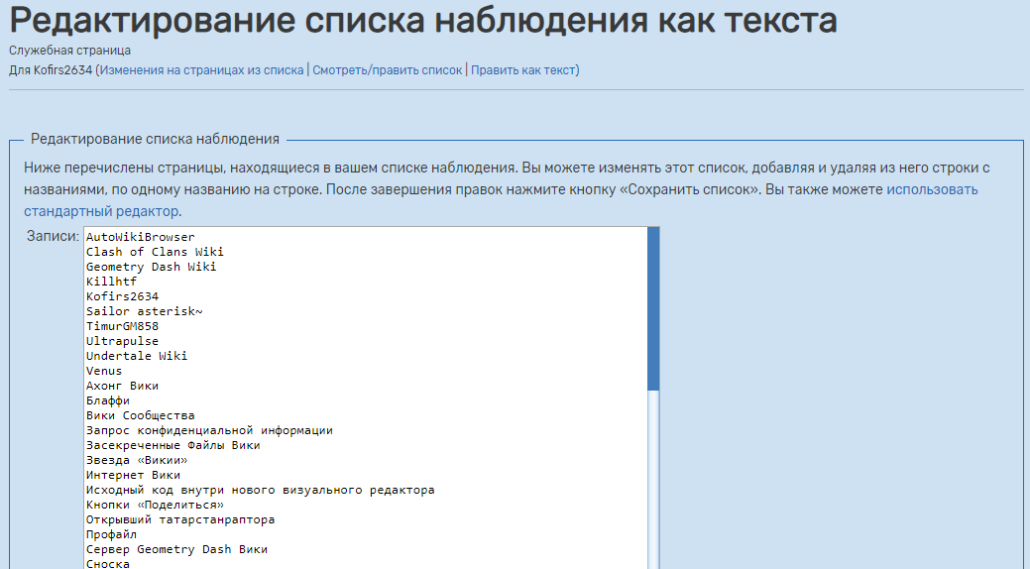This screenshot has height=569, width=1030.
Task: Click the 'Редактирование списка наблюдения' fieldset legend
Action: [155, 140]
